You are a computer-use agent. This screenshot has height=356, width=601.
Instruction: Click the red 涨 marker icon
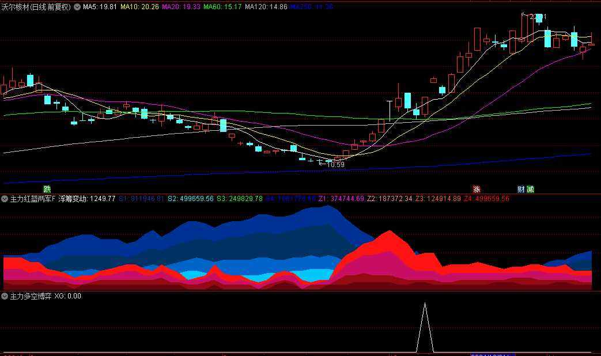coord(477,189)
